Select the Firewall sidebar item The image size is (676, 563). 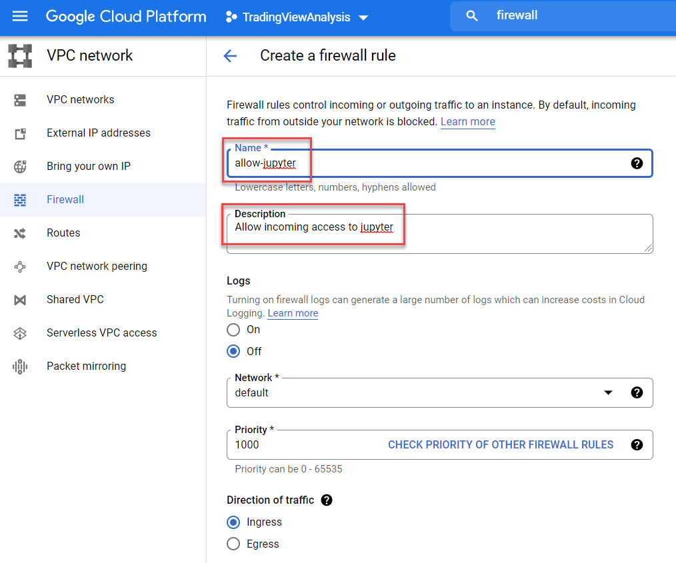pos(65,200)
